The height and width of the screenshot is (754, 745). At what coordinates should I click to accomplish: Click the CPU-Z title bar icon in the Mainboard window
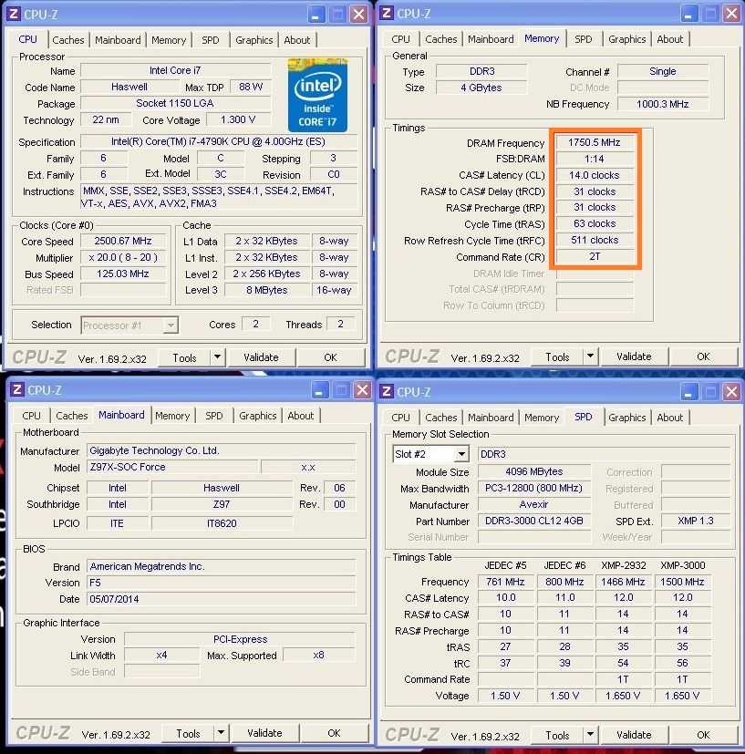pos(17,390)
